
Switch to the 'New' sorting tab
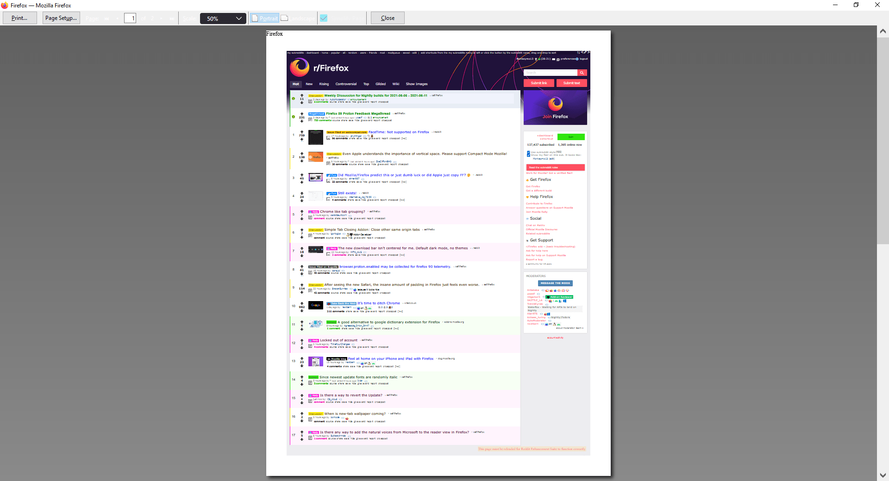309,84
